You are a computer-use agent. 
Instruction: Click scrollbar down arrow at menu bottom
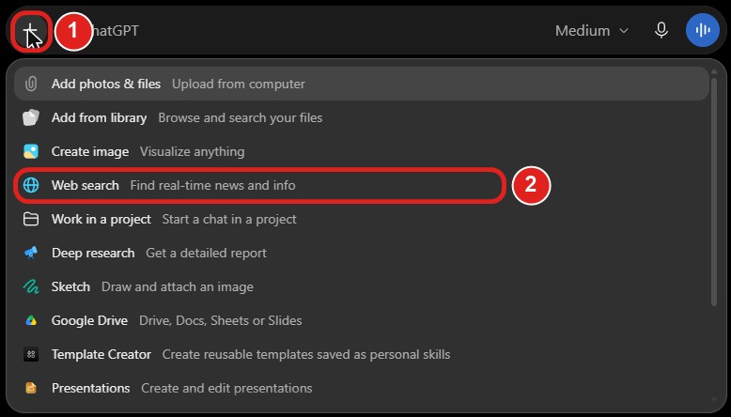point(713,399)
